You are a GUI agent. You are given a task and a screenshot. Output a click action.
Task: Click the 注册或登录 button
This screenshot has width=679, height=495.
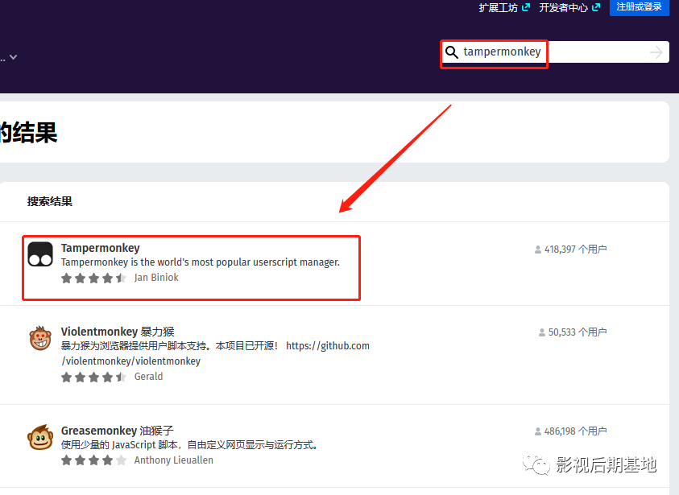[640, 7]
